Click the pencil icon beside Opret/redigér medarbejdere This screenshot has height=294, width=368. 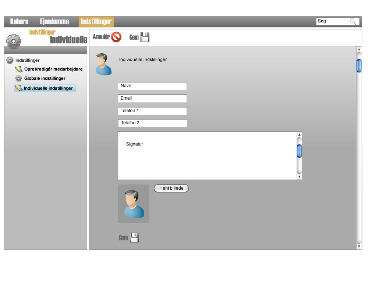point(18,69)
